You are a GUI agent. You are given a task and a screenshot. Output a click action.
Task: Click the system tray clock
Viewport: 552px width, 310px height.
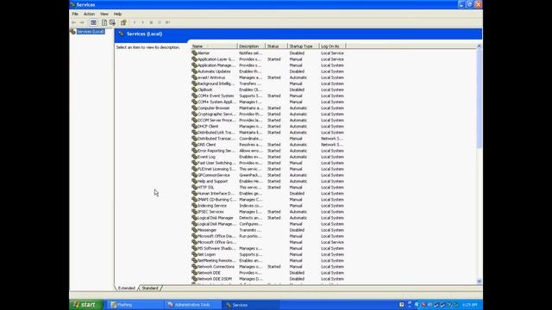click(x=469, y=305)
